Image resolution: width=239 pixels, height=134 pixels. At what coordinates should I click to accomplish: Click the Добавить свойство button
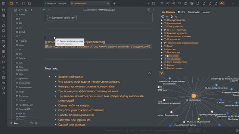(62, 17)
